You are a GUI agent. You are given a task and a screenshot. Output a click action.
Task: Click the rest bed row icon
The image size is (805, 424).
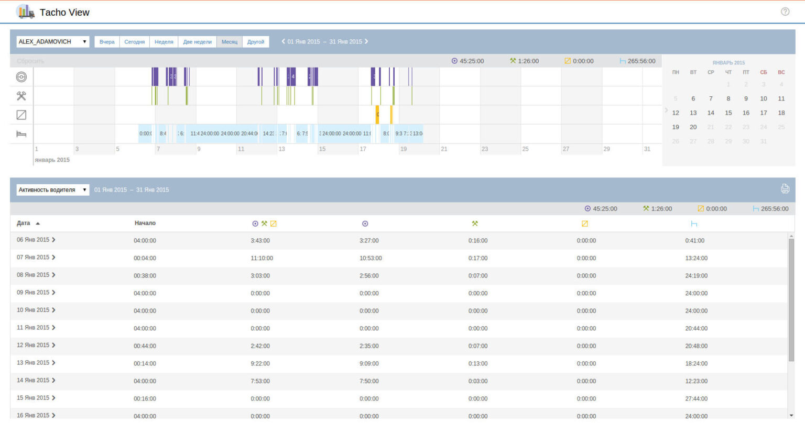pyautogui.click(x=21, y=134)
